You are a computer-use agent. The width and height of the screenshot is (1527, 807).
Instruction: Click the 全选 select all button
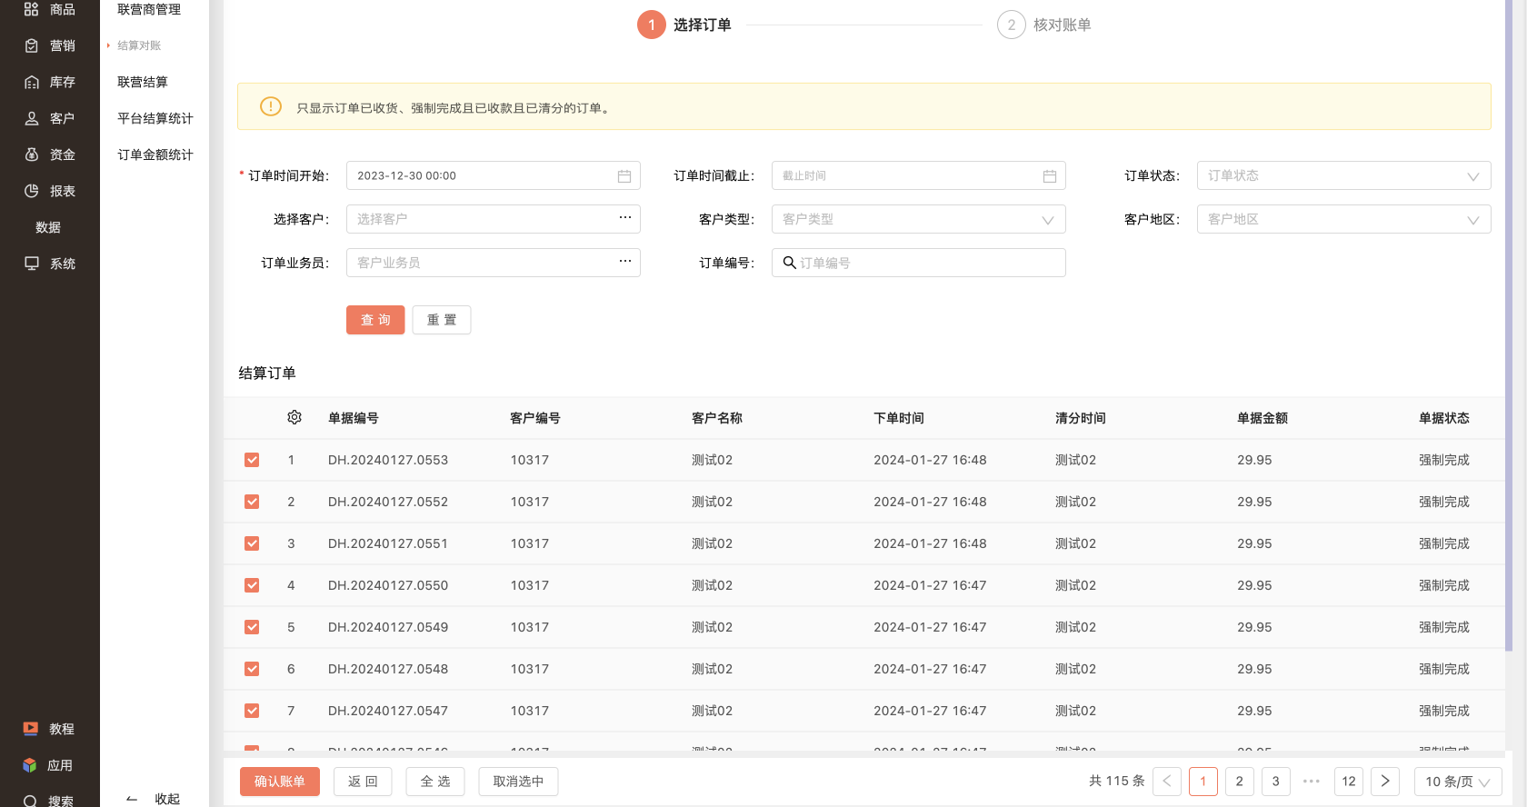[x=435, y=782]
